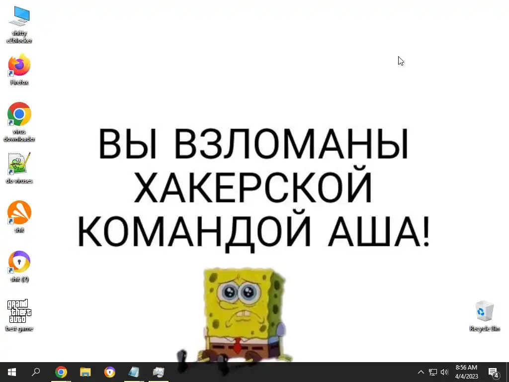This screenshot has width=509, height=382.
Task: Select the Firefox desktop shortcut
Action: [19, 70]
